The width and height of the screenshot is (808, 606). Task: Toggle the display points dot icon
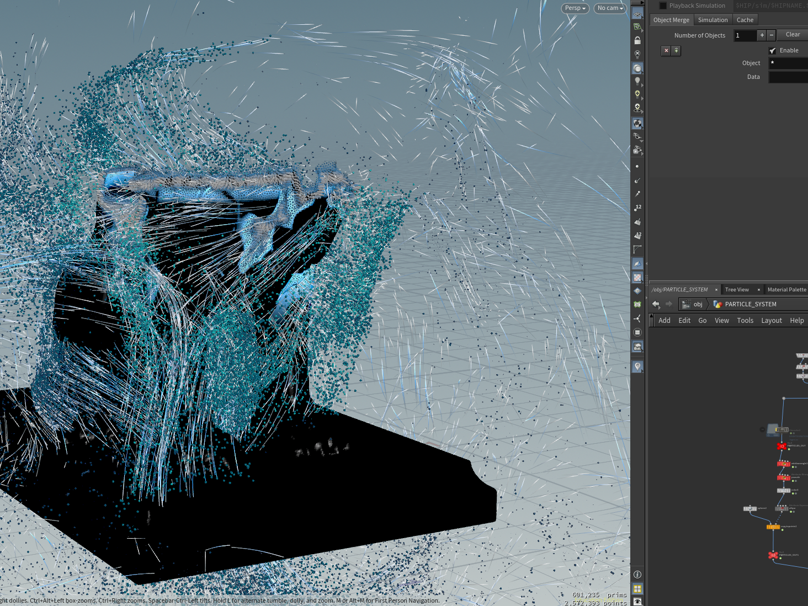[637, 166]
